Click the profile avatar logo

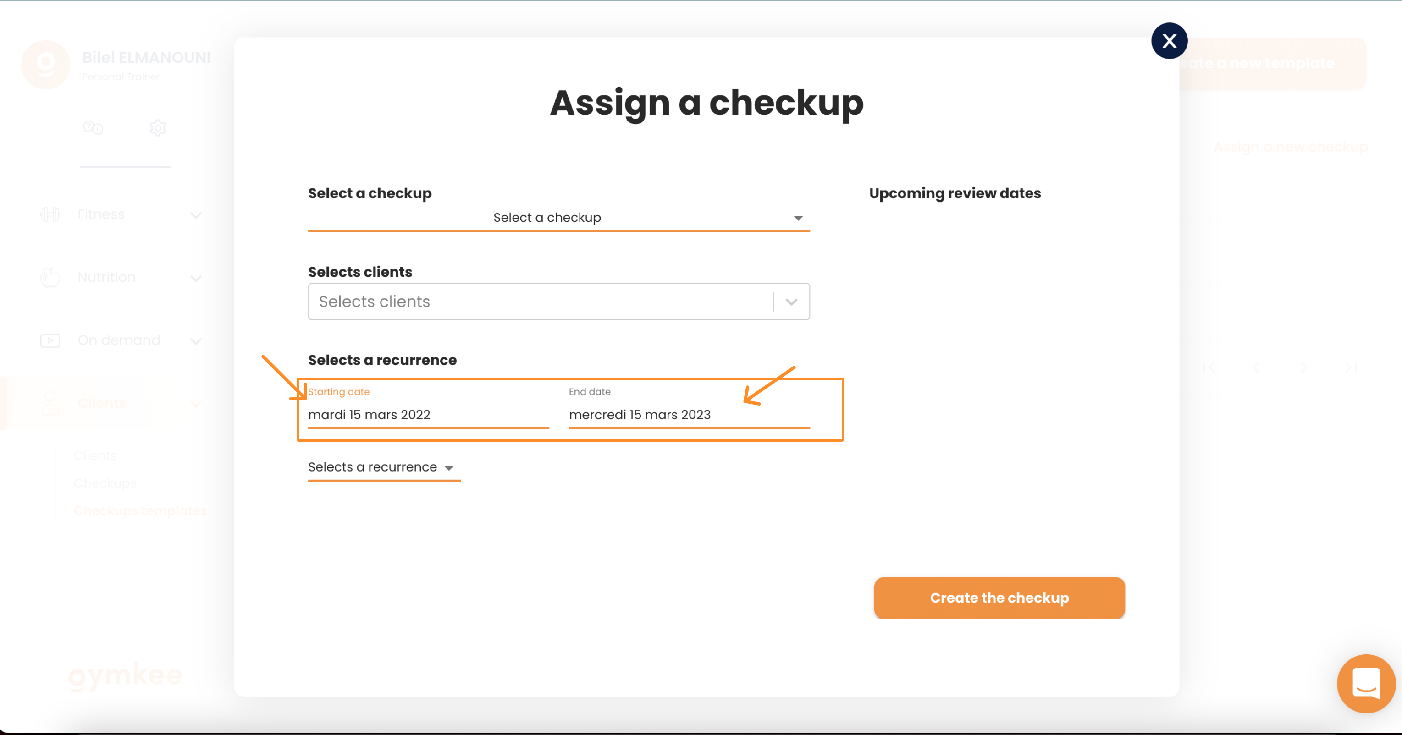[x=46, y=65]
